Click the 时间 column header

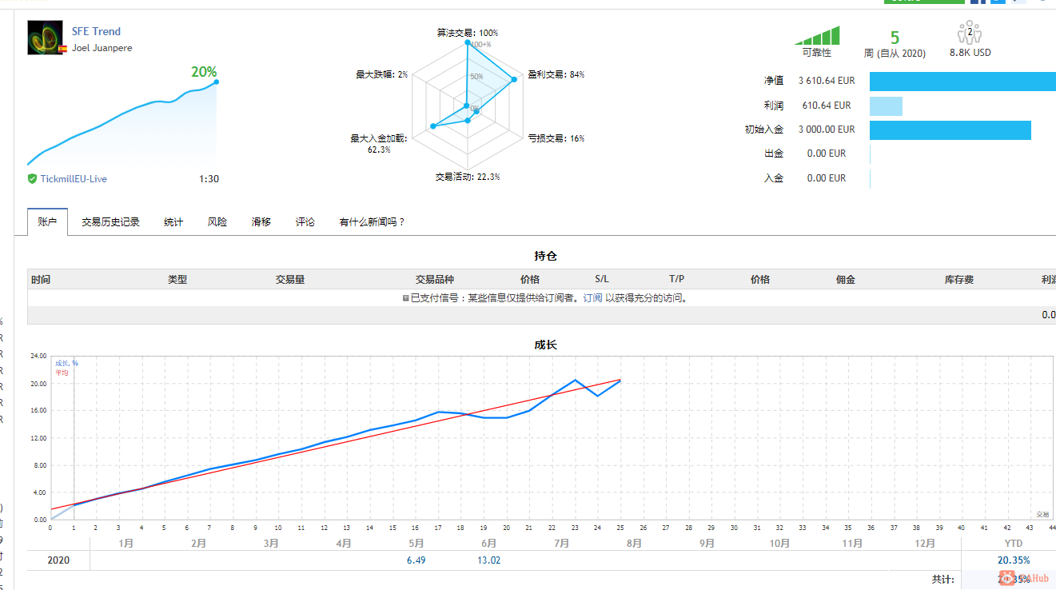(41, 280)
